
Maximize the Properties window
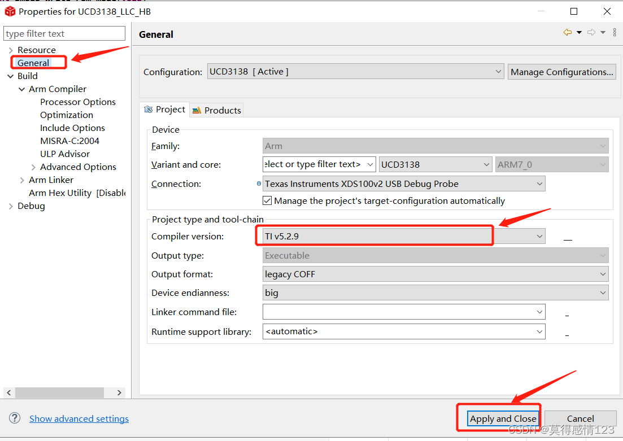(x=574, y=11)
